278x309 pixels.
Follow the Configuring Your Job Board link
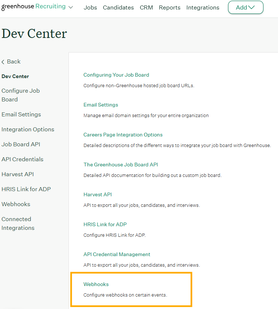click(x=116, y=75)
